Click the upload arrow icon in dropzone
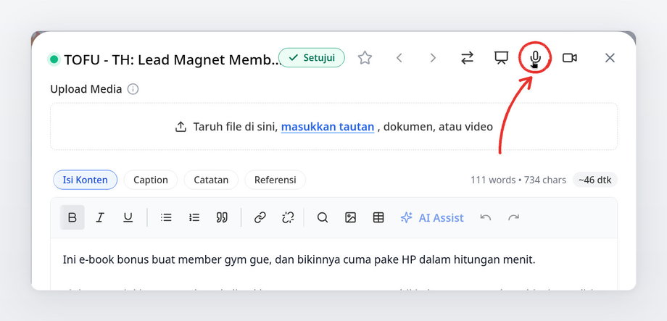The image size is (667, 321). [181, 127]
